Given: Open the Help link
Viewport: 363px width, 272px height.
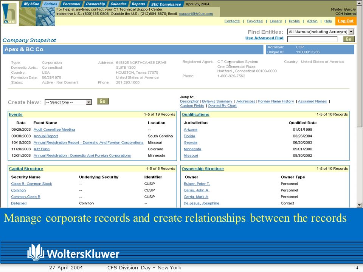Looking at the screenshot, I should [328, 21].
